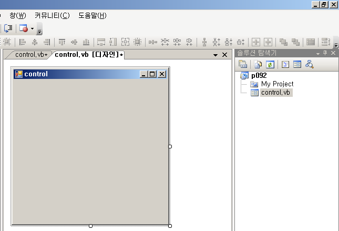
Task: Click the form's right-middle resize handle
Action: point(170,147)
